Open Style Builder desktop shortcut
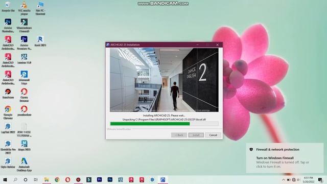Screen dimensions: 327x184 [8, 163]
